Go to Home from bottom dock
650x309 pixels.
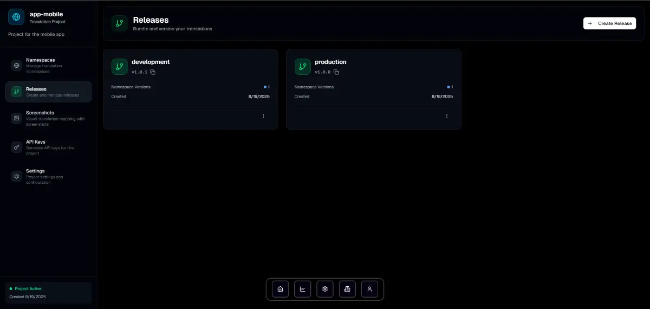(280, 289)
